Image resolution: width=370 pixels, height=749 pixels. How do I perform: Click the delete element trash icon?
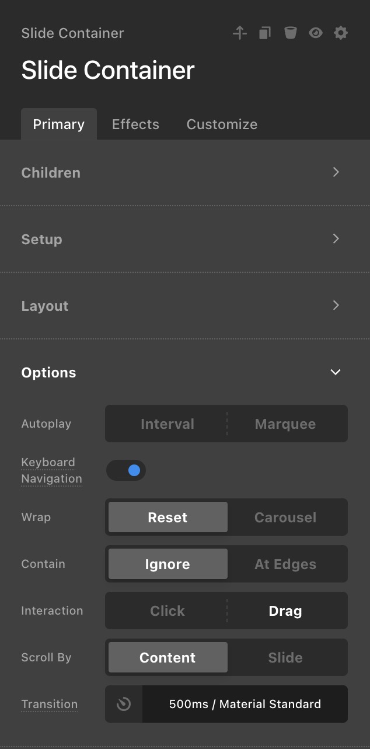pos(290,33)
